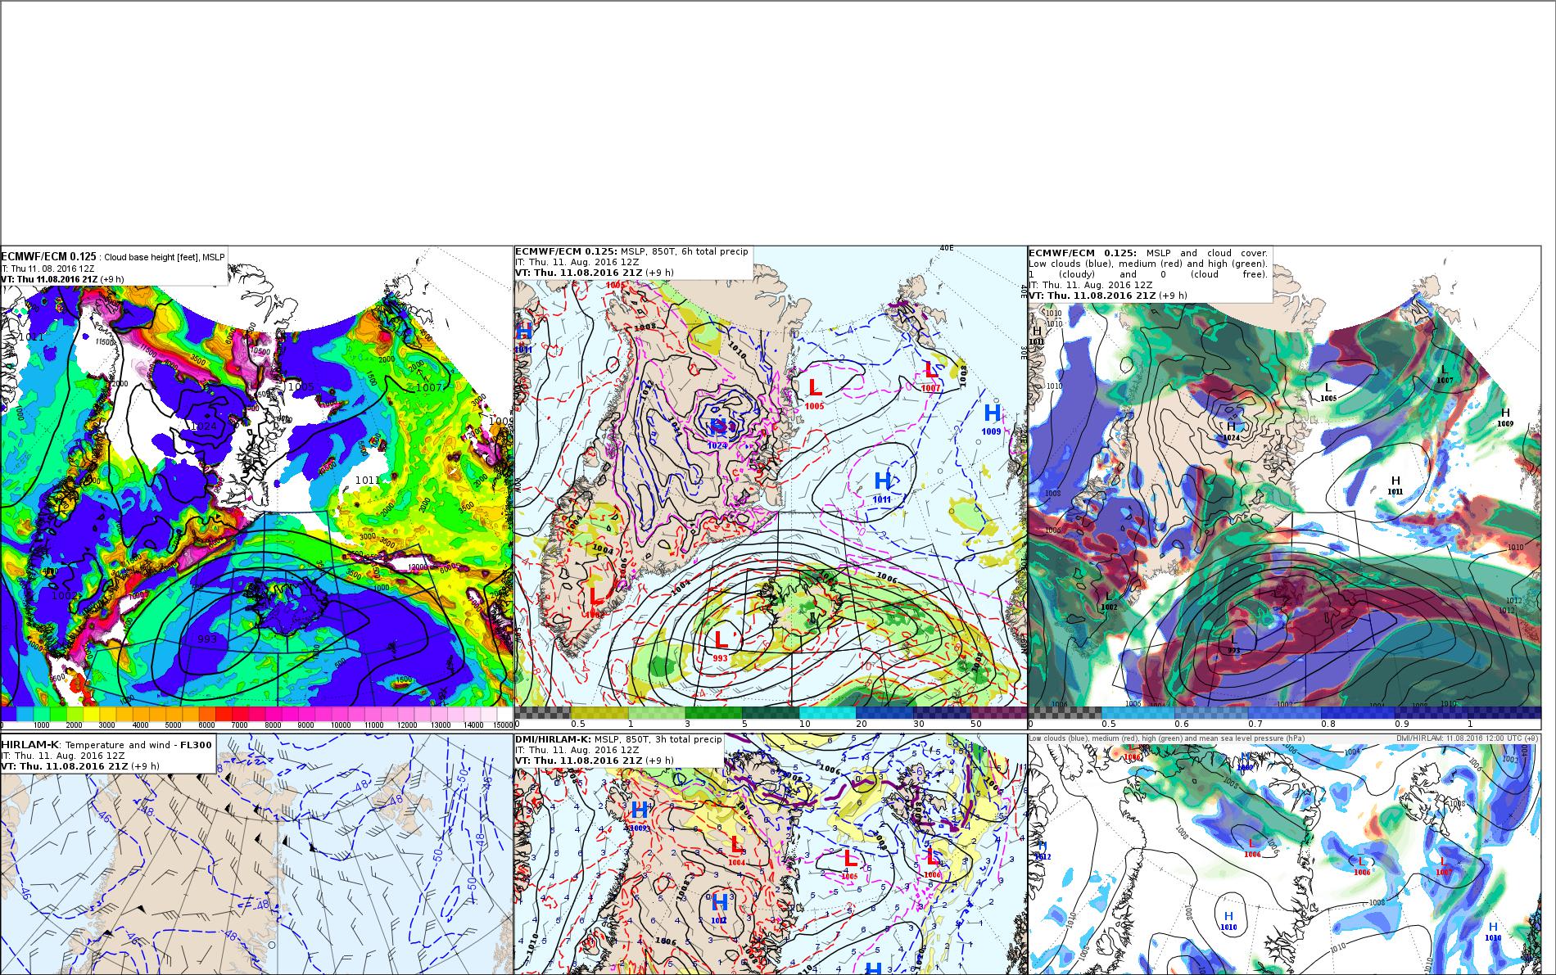Click the red L 1007 marker in ECMWF precipitation map
Image resolution: width=1556 pixels, height=975 pixels.
coord(930,375)
